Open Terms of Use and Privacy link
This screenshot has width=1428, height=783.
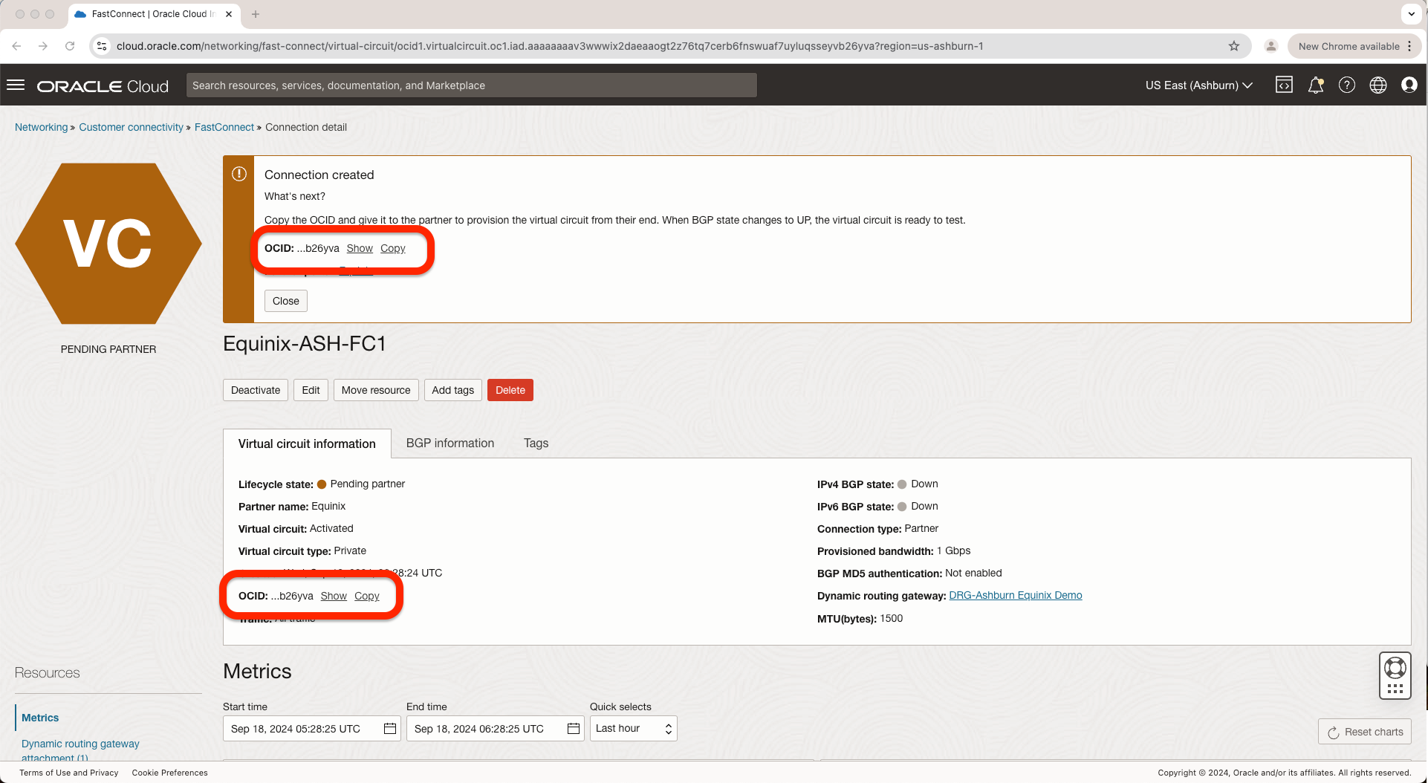point(69,773)
